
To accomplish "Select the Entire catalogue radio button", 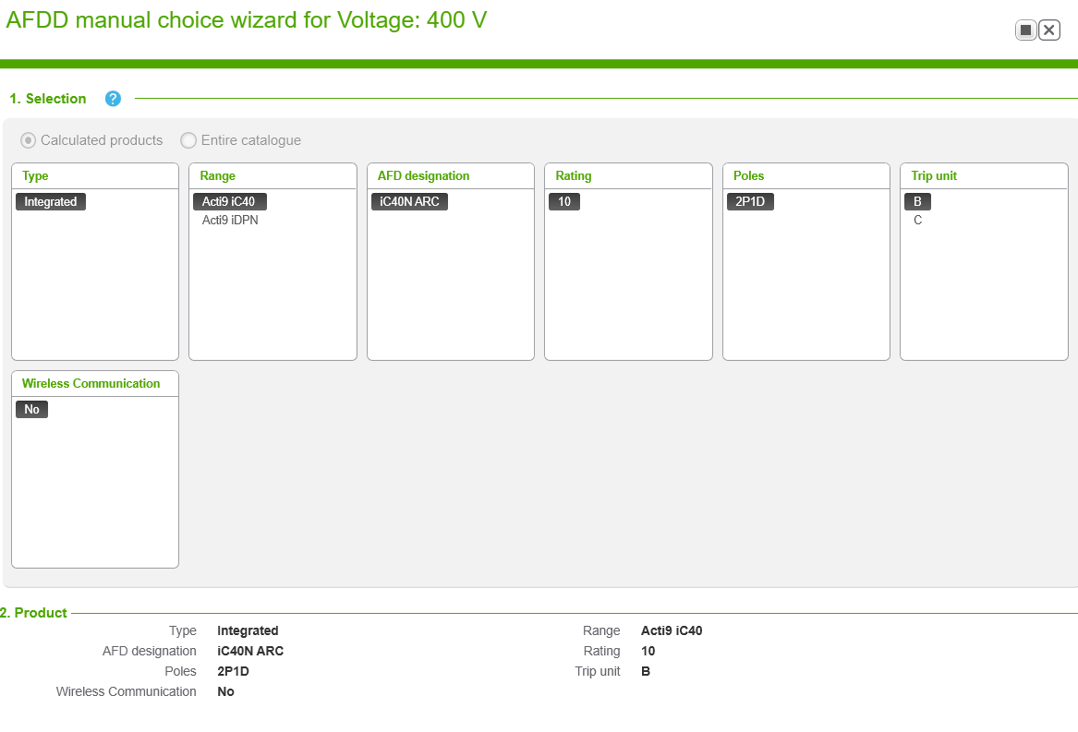I will (188, 140).
